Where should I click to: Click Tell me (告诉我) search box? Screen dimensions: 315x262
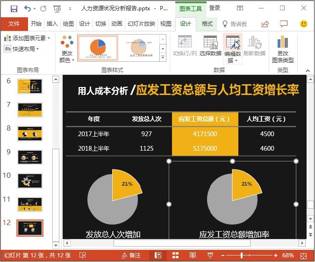[234, 24]
